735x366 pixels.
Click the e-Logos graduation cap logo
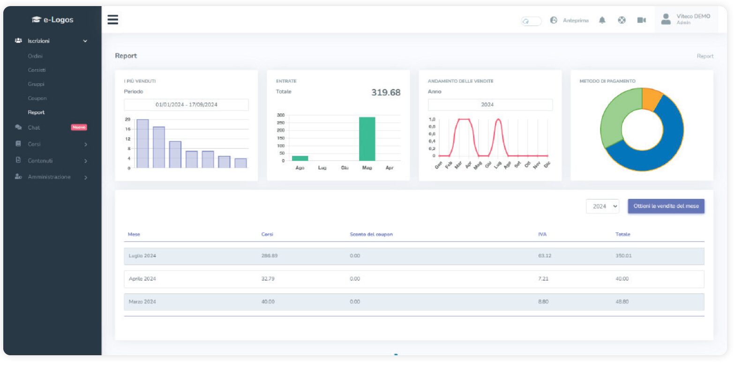(x=36, y=20)
